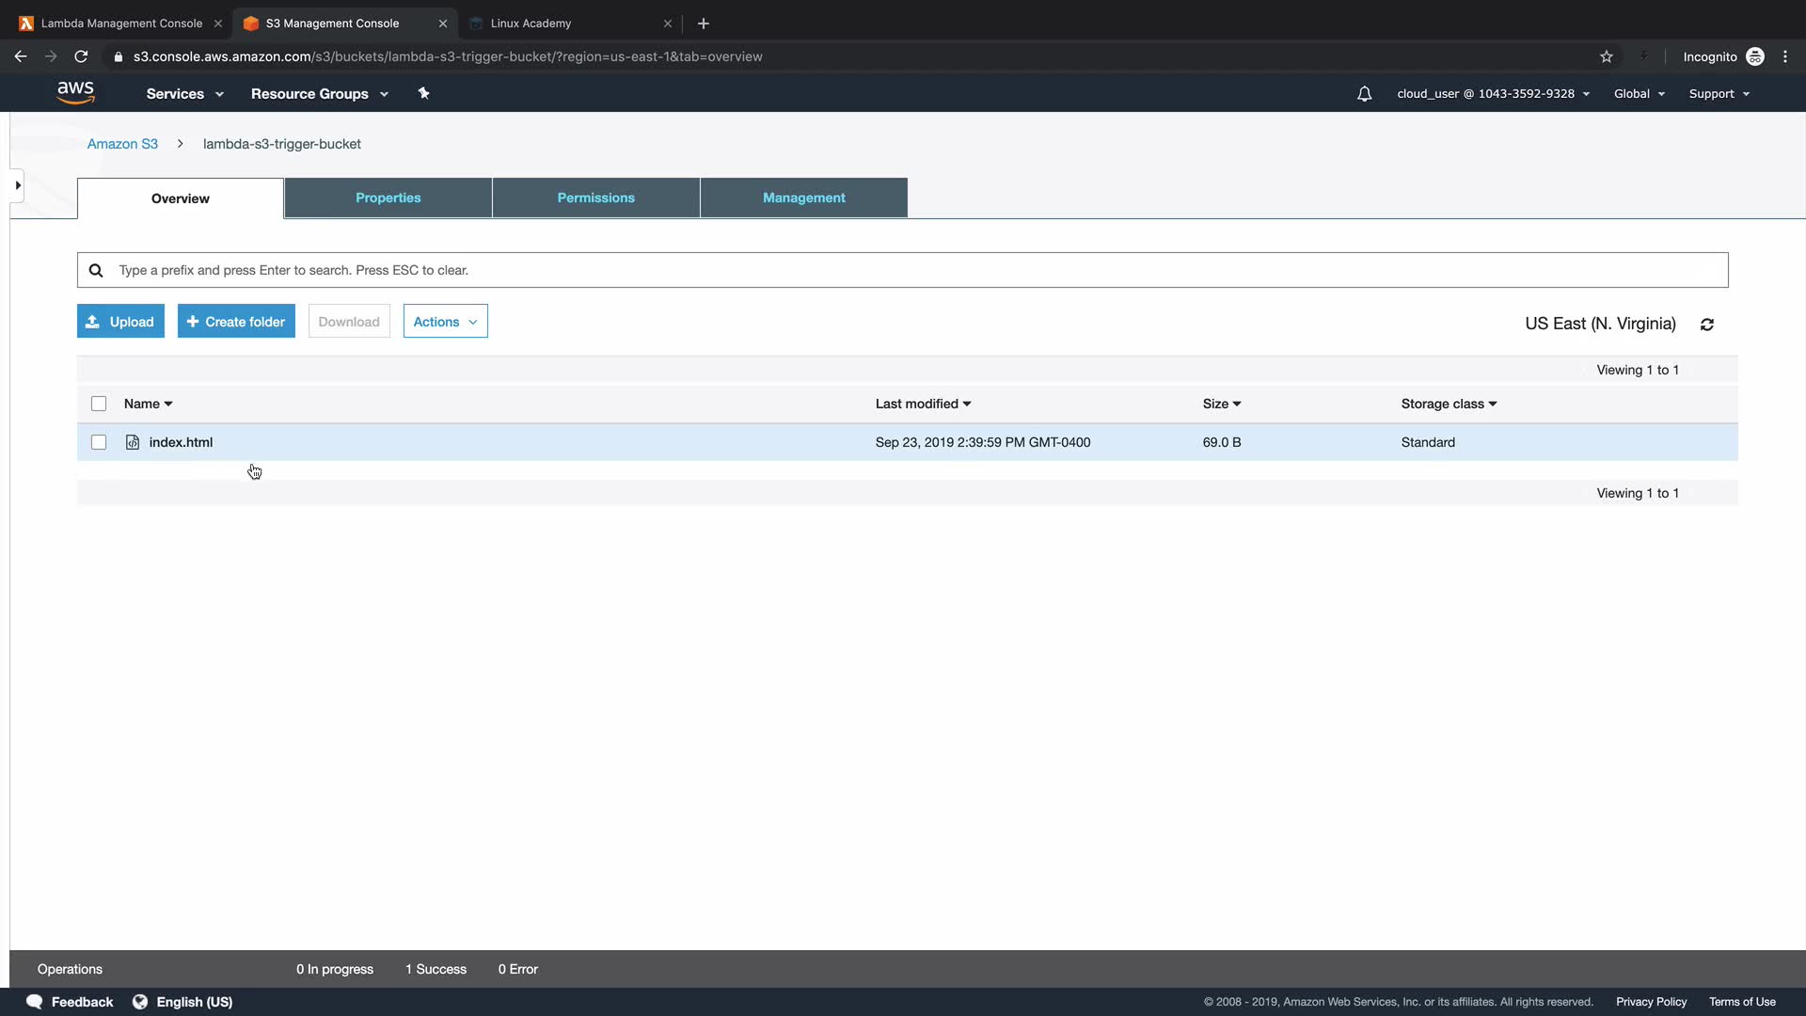Open the Global region dropdown
The image size is (1806, 1016).
coord(1639,94)
